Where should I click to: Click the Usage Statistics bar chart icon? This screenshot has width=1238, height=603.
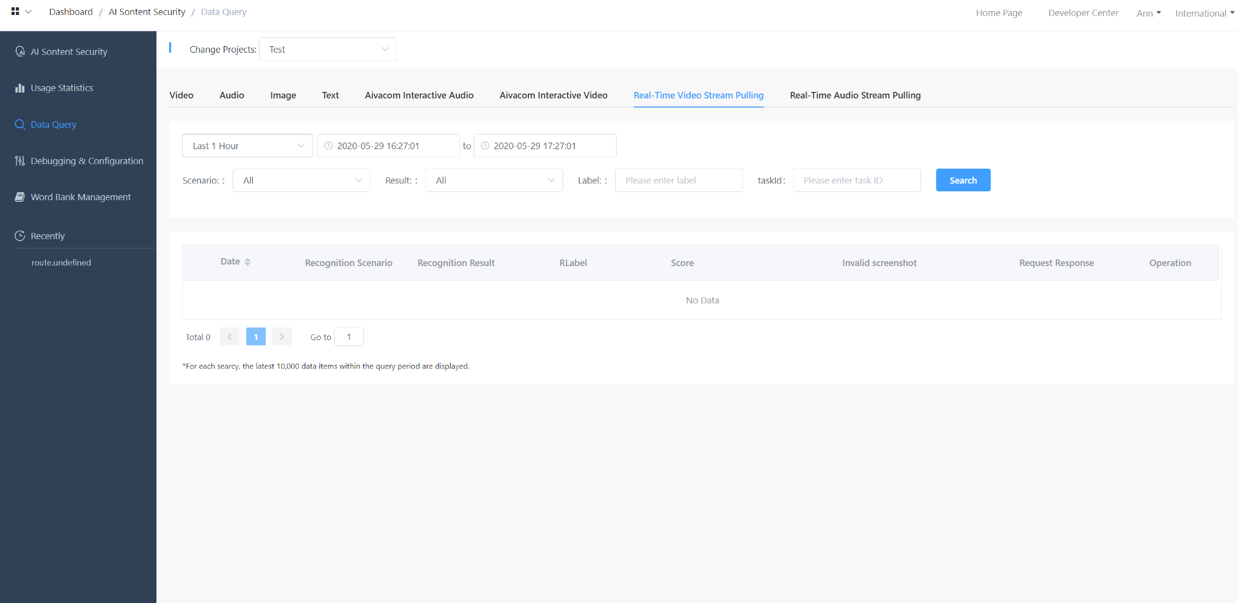pyautogui.click(x=20, y=88)
